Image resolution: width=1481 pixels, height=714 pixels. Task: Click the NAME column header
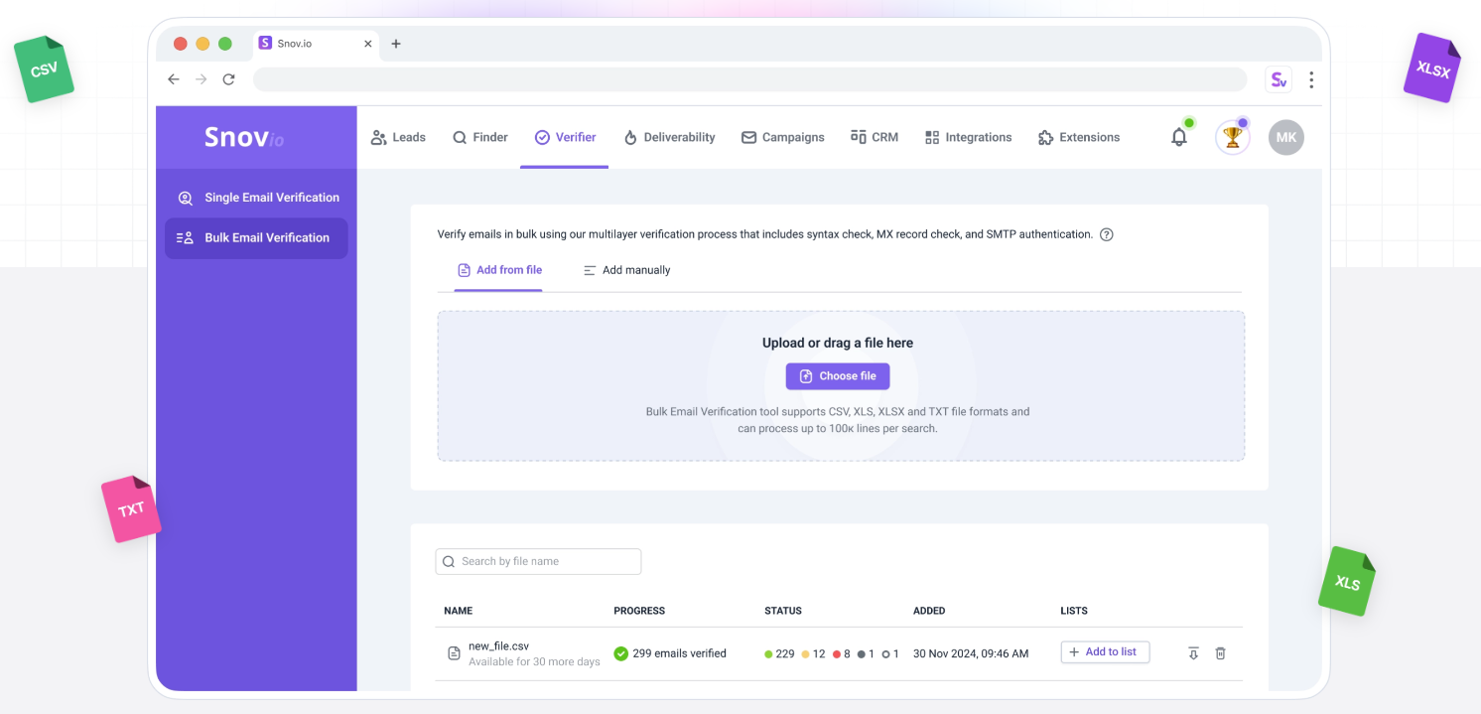coord(458,611)
